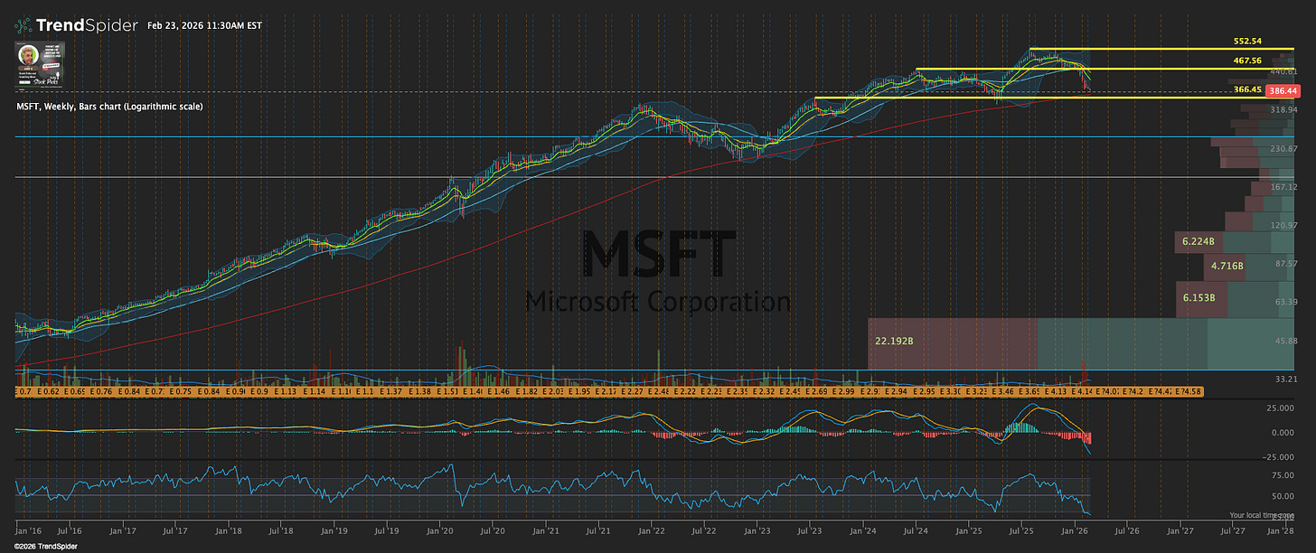Select the 552.54 resistance level label

click(x=1246, y=42)
